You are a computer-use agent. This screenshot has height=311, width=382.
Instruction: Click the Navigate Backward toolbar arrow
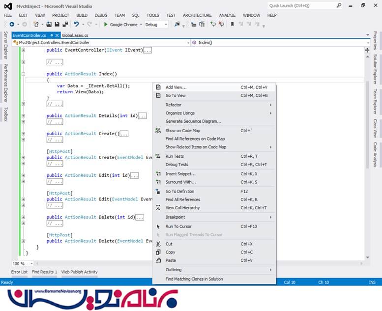click(x=11, y=24)
